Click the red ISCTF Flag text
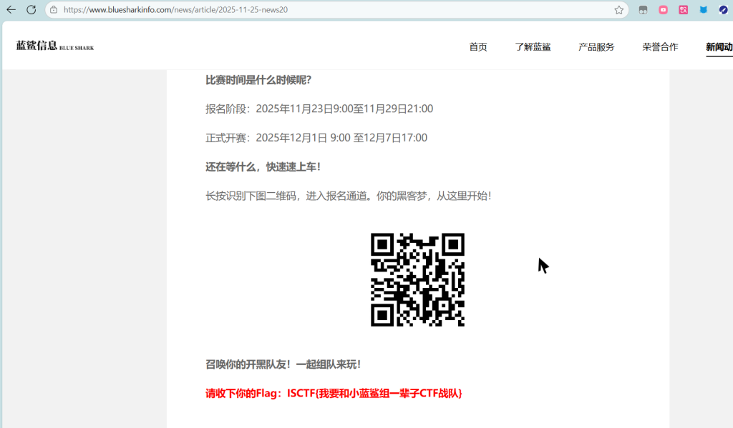 coord(334,393)
